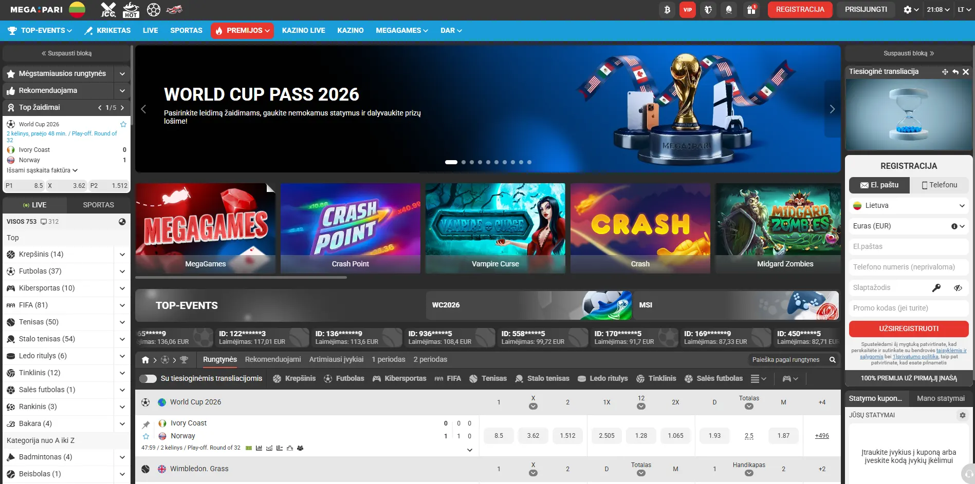This screenshot has width=975, height=484.
Task: Expand Mėgstamiausios rungtynės section
Action: click(122, 74)
